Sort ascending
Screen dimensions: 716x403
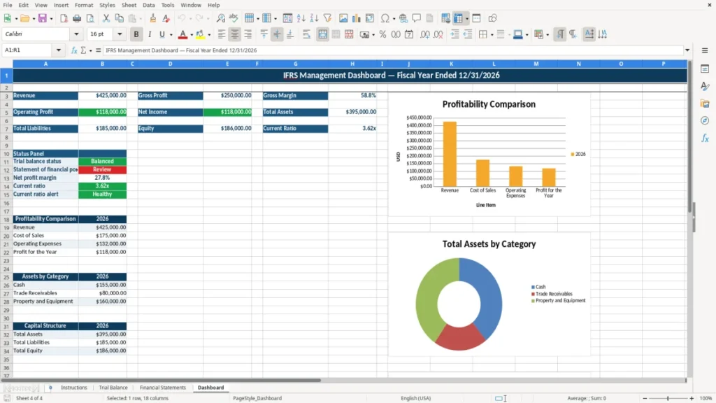click(x=301, y=18)
